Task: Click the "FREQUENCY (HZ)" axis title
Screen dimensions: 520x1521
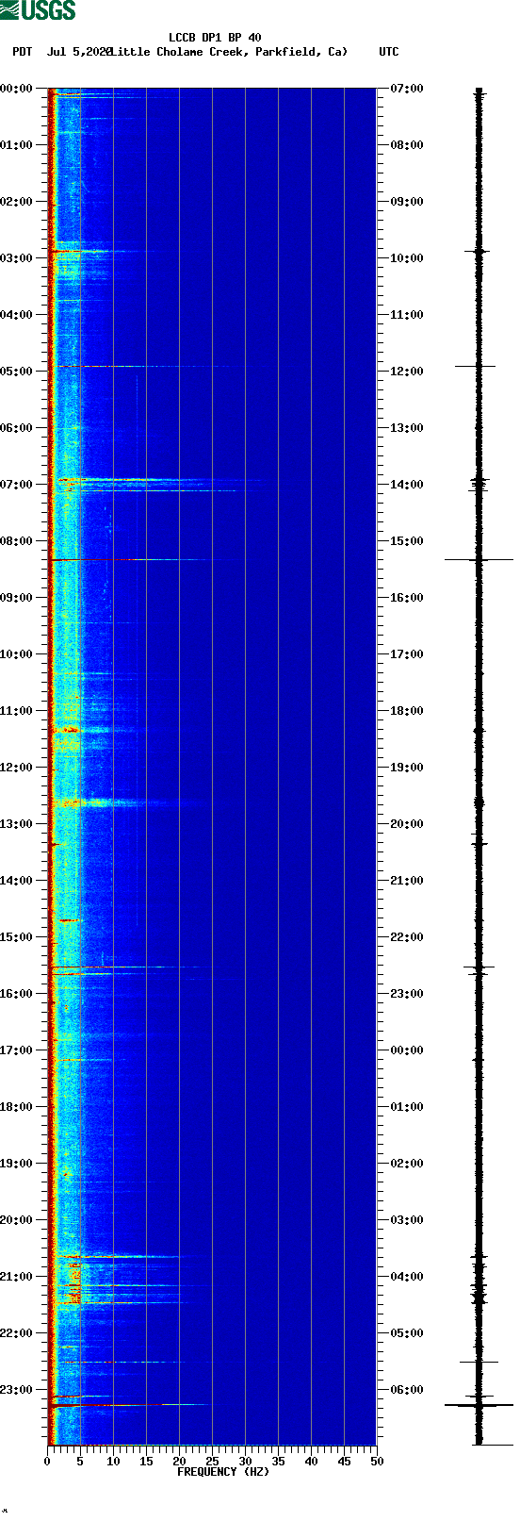Action: 223,1472
